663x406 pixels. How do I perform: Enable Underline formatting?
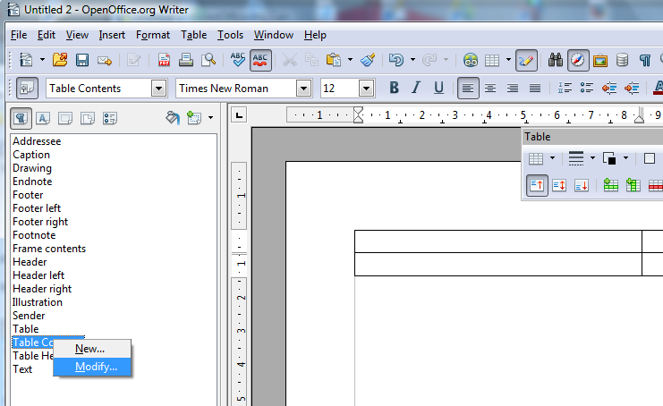tap(438, 89)
